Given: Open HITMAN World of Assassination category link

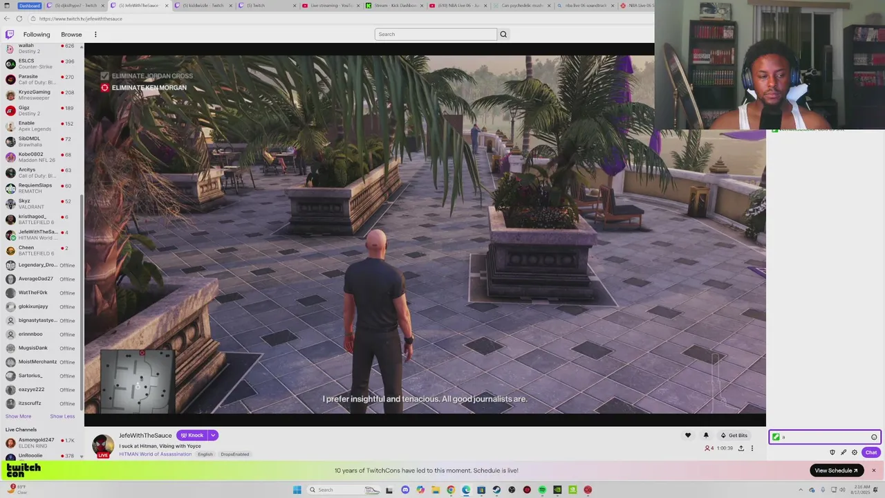Looking at the screenshot, I should (x=155, y=454).
